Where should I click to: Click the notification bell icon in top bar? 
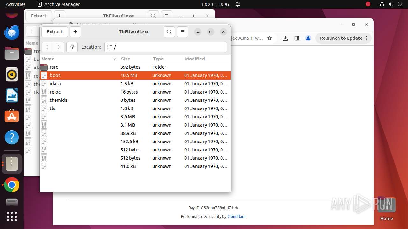[238, 4]
